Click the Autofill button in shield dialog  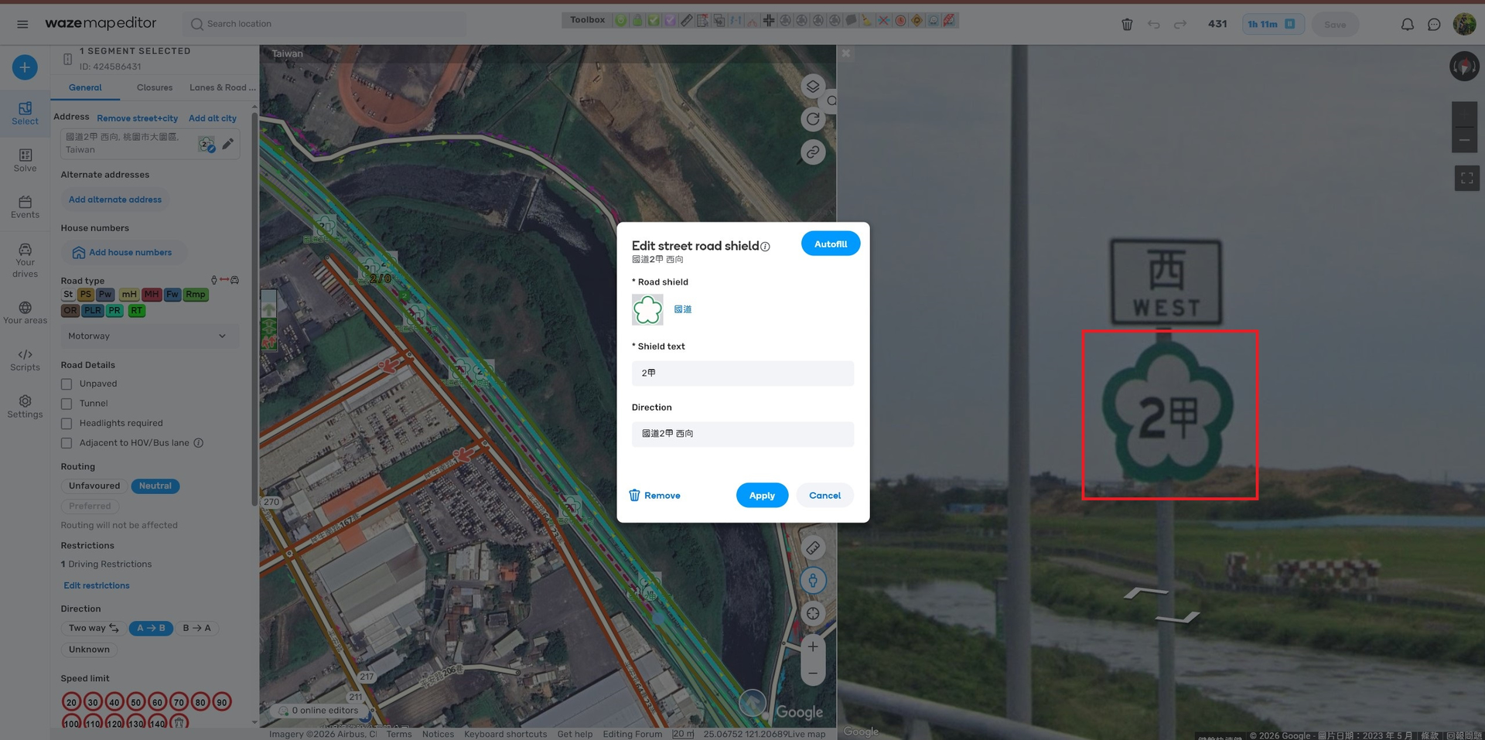pos(830,244)
